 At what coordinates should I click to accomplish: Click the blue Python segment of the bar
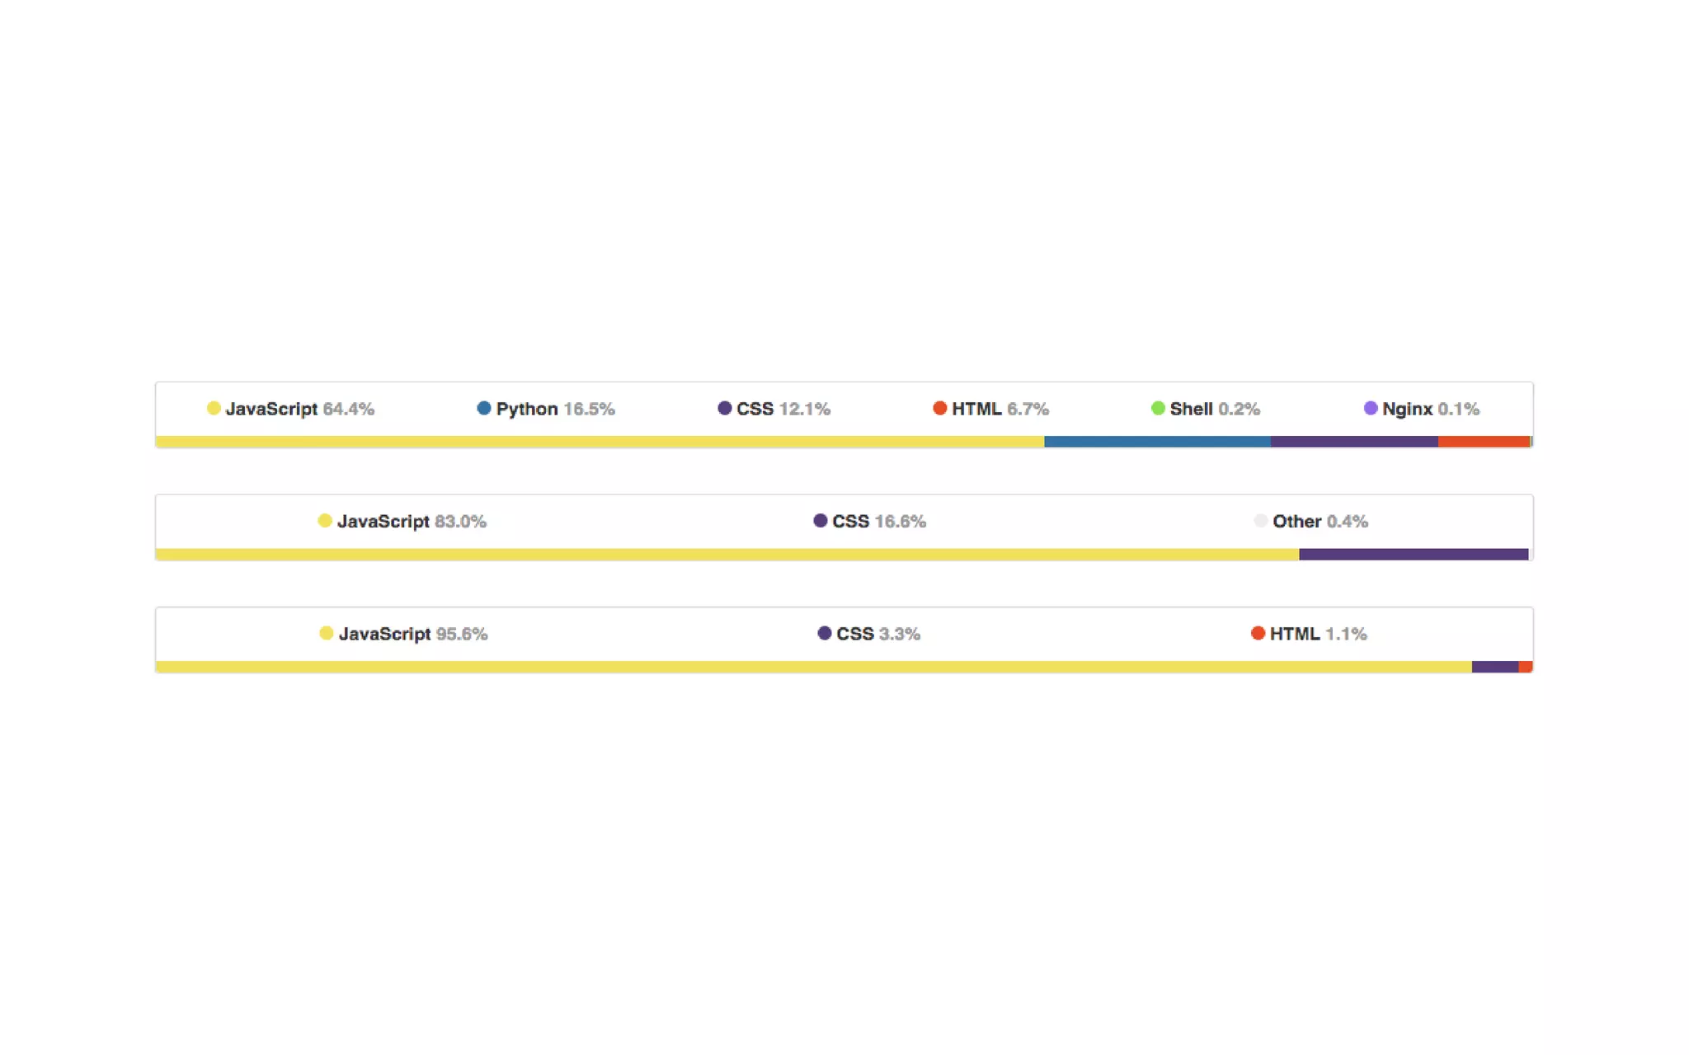point(1157,442)
